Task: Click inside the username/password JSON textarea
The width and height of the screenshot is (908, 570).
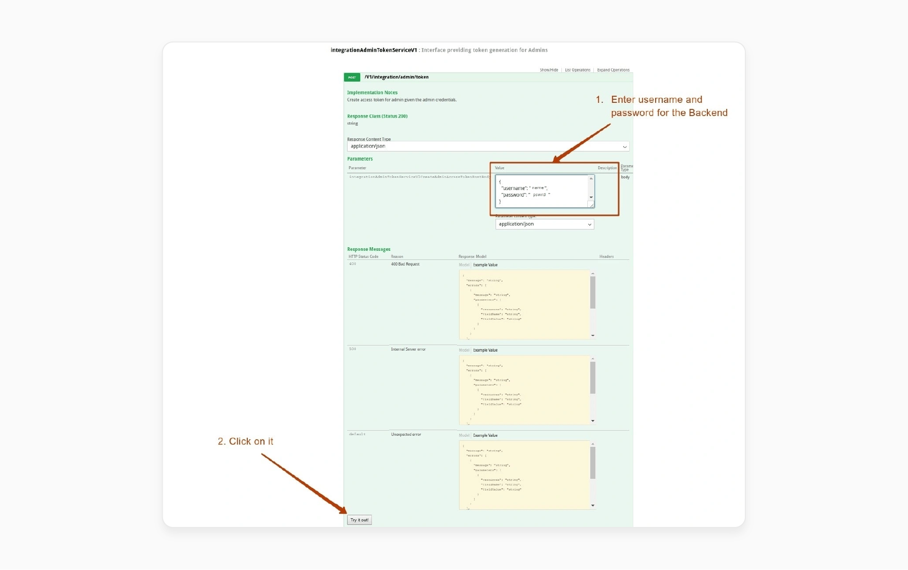Action: tap(542, 191)
